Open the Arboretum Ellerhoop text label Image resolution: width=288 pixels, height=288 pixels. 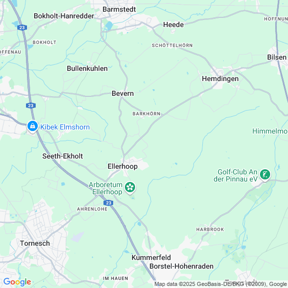pos(106,188)
